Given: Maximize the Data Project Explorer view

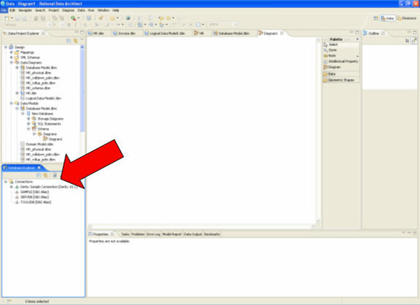Looking at the screenshot, I should pos(82,33).
